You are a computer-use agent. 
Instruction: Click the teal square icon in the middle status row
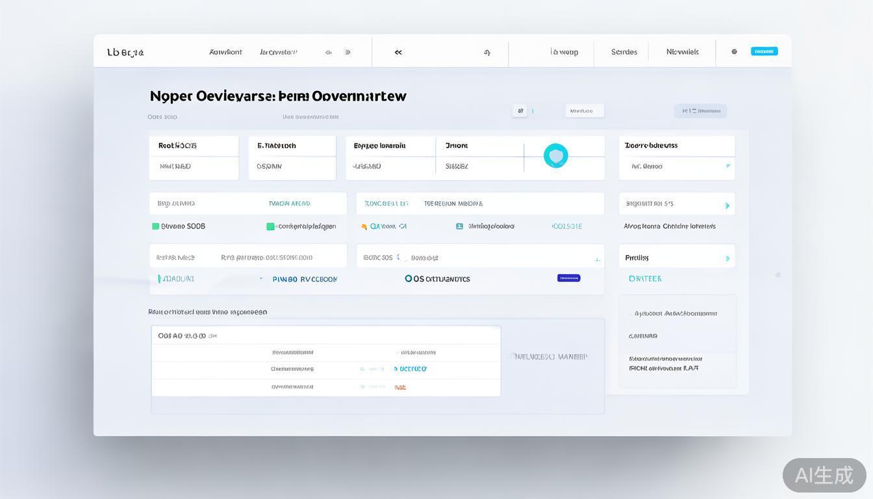point(459,227)
